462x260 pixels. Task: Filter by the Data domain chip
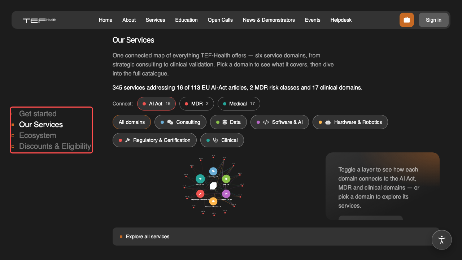(228, 122)
